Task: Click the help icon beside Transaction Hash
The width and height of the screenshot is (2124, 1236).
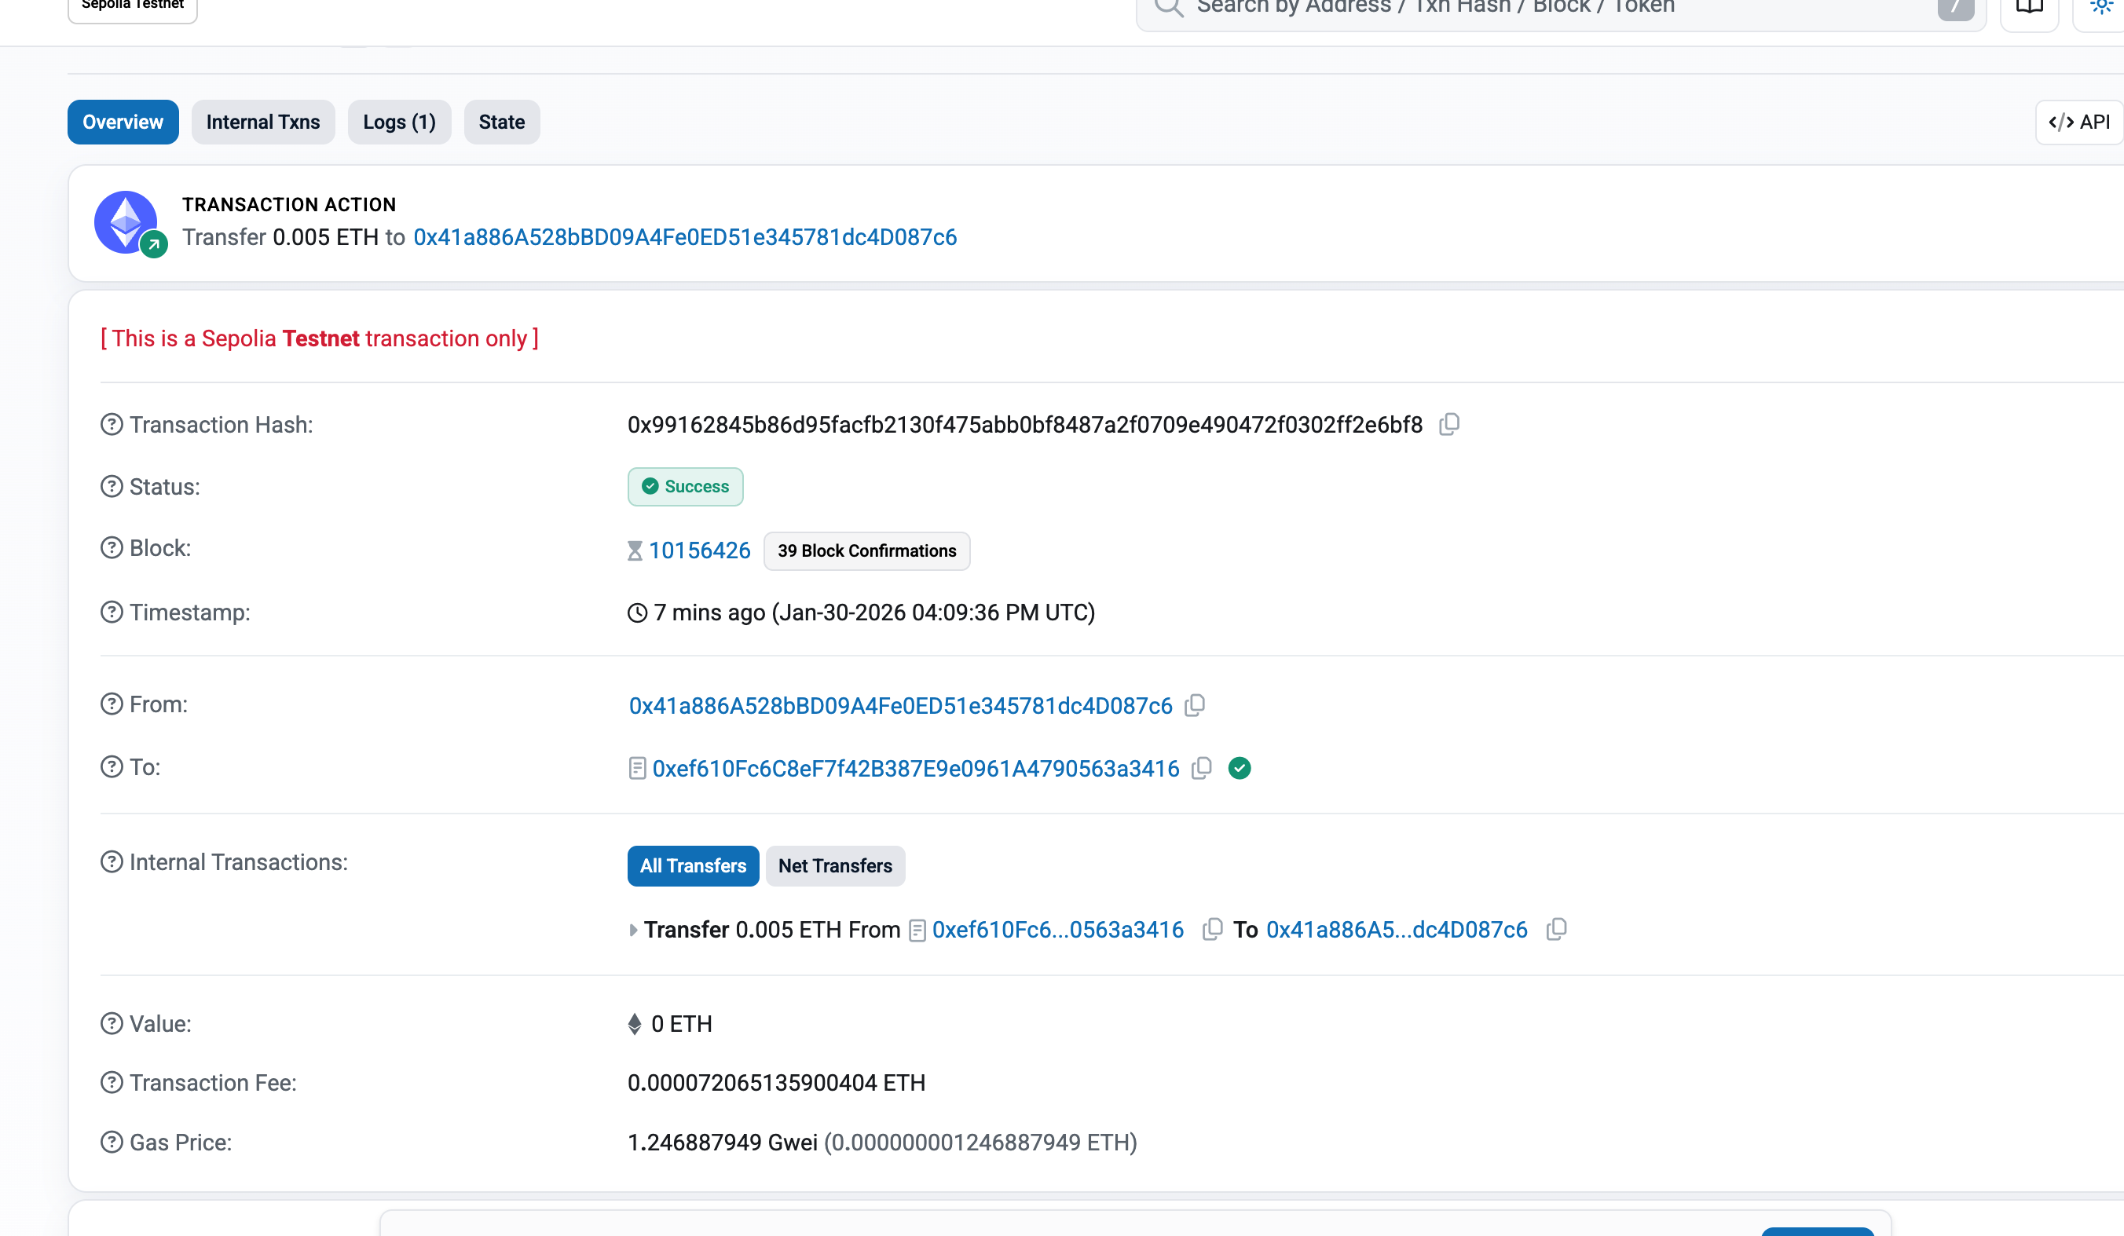Action: tap(112, 425)
